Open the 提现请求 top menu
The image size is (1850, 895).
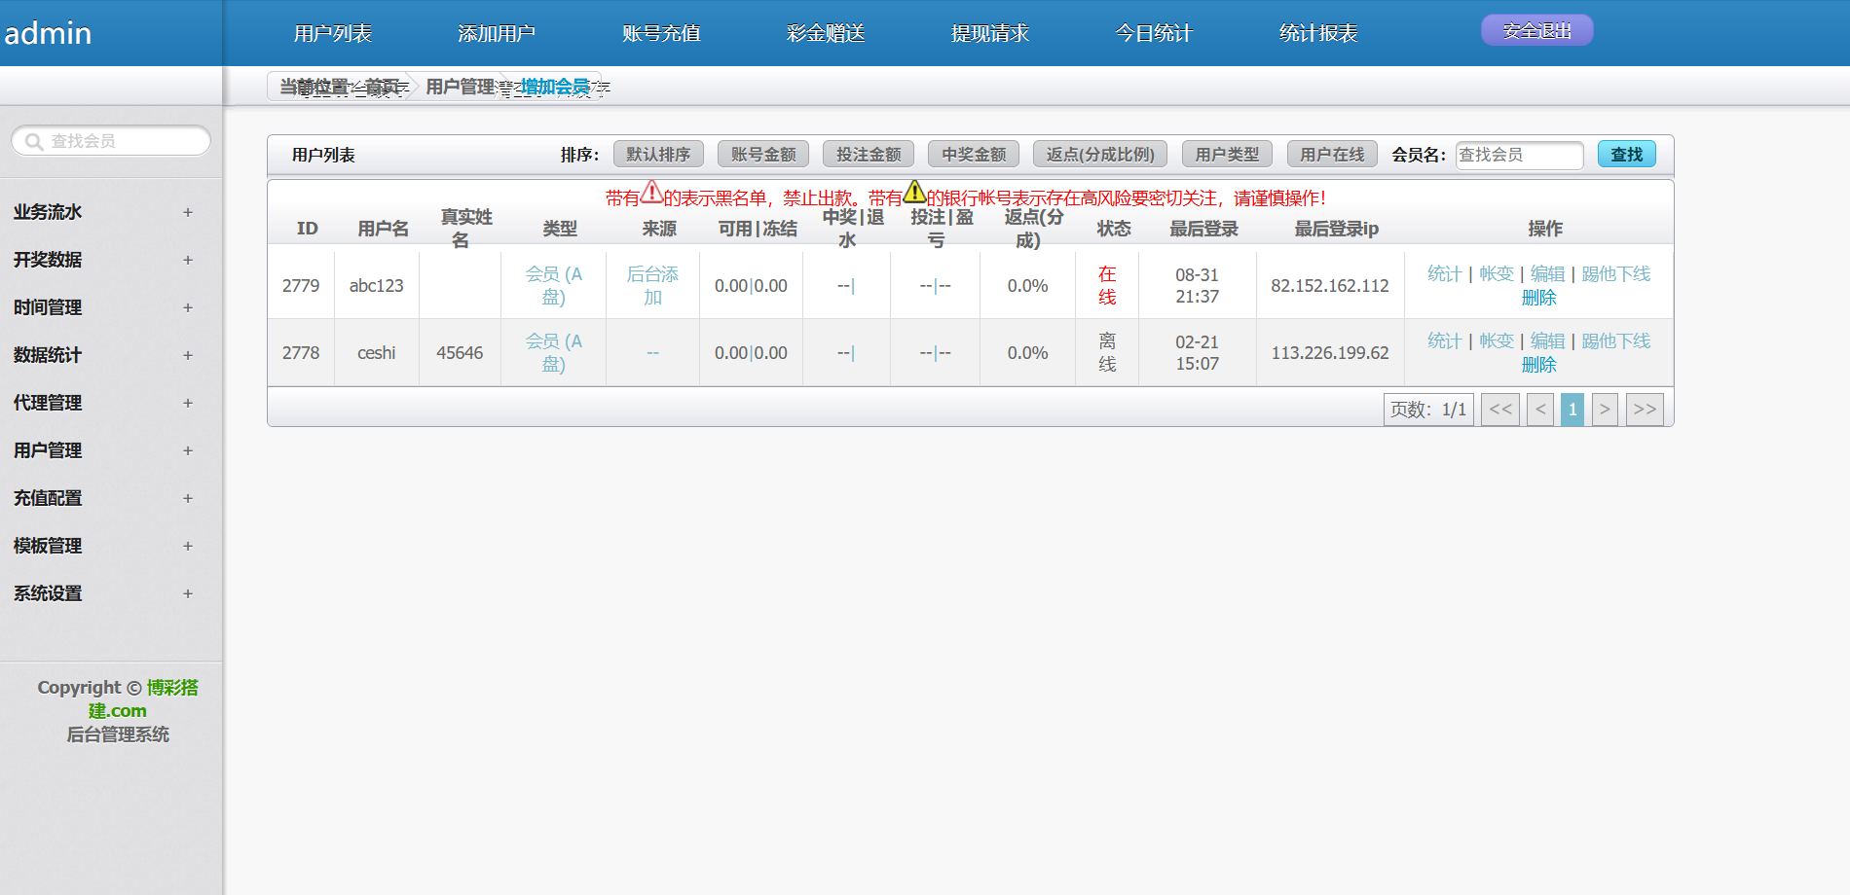[989, 33]
